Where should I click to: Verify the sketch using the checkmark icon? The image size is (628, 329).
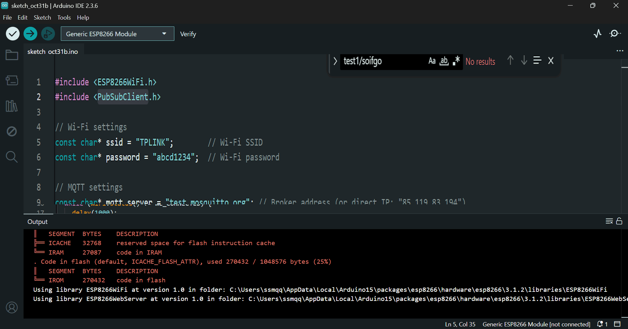(x=12, y=33)
